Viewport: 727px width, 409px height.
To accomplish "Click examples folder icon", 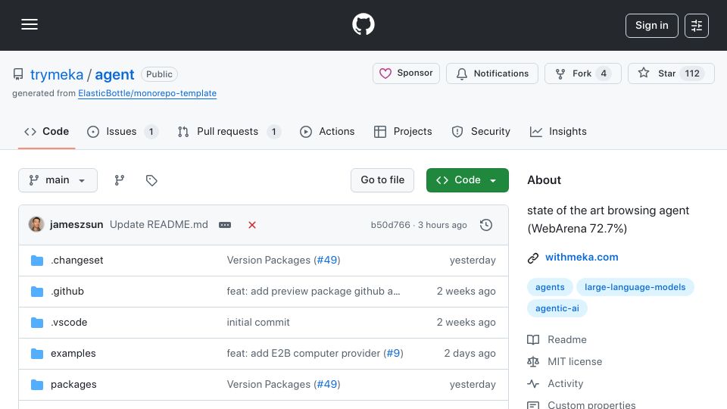I will (x=37, y=354).
